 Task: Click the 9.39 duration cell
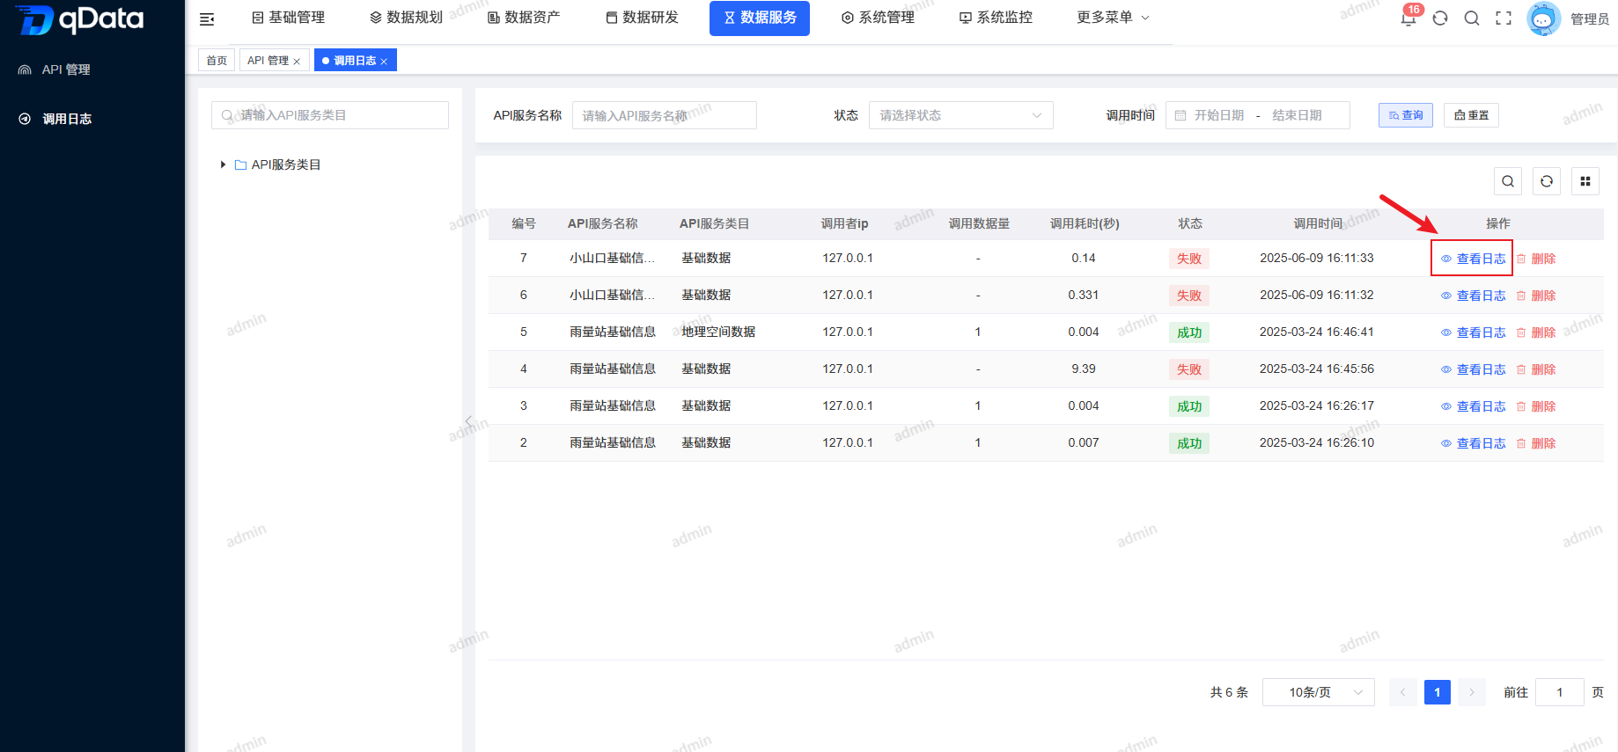[1084, 369]
